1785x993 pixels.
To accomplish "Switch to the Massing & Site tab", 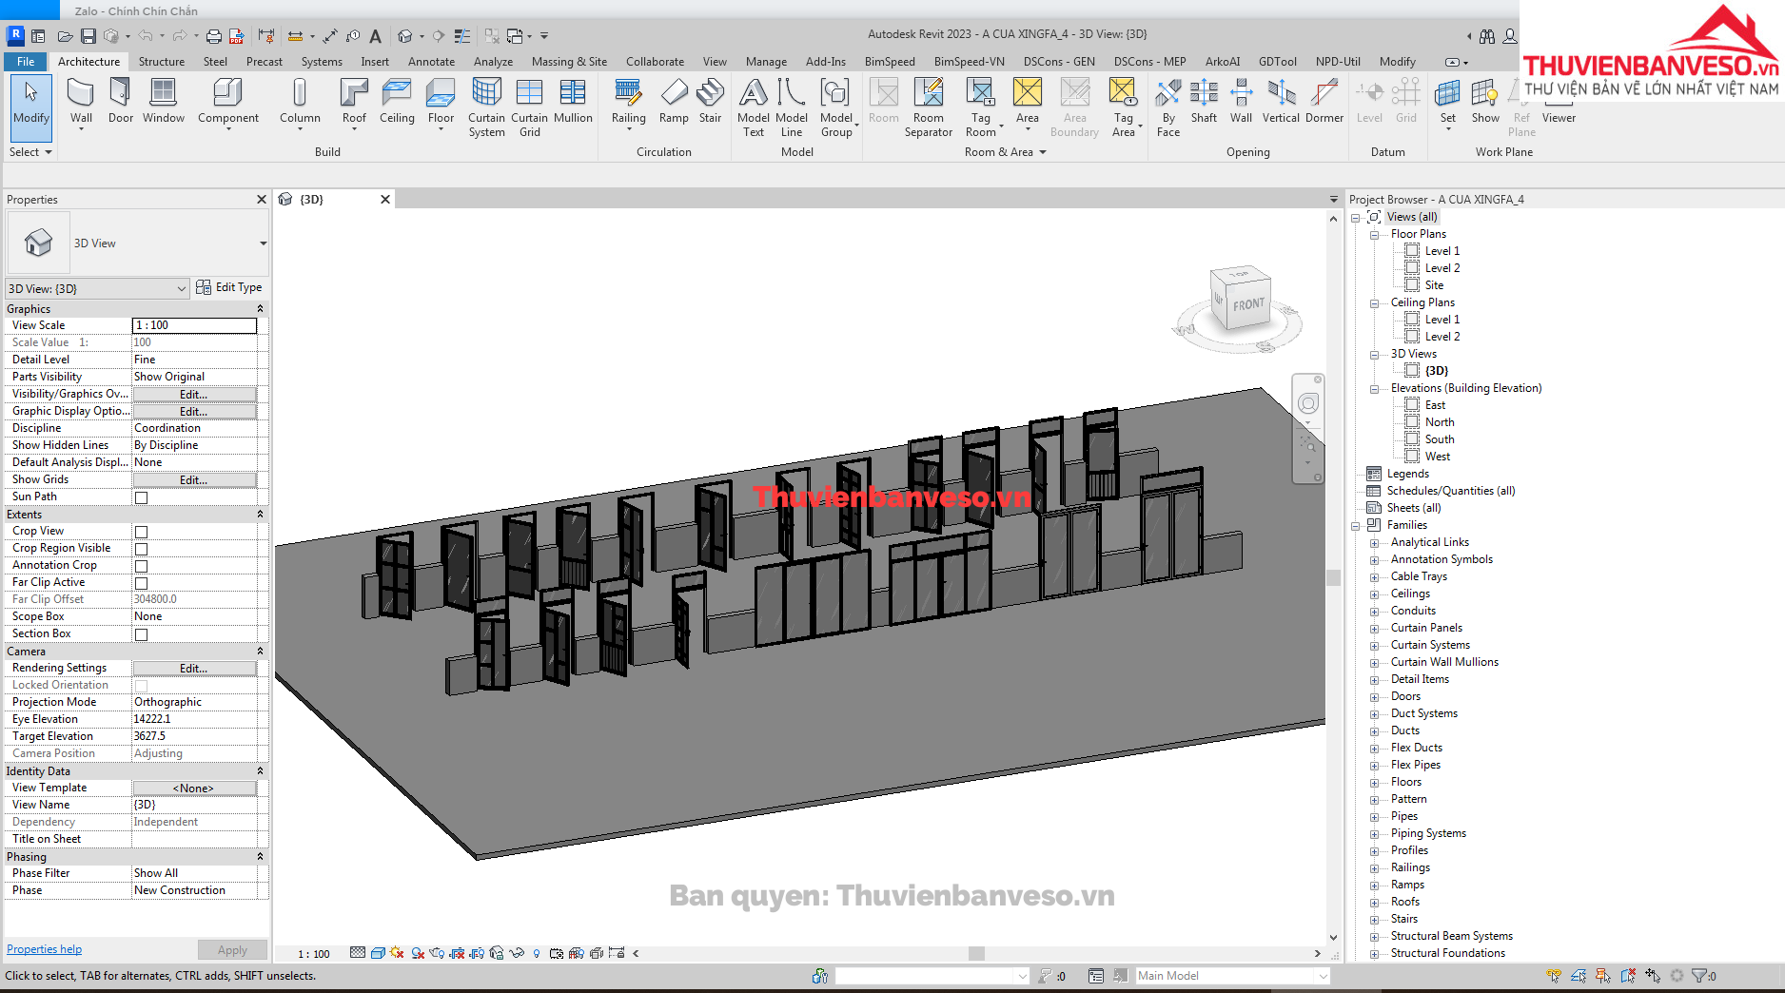I will [x=569, y=62].
